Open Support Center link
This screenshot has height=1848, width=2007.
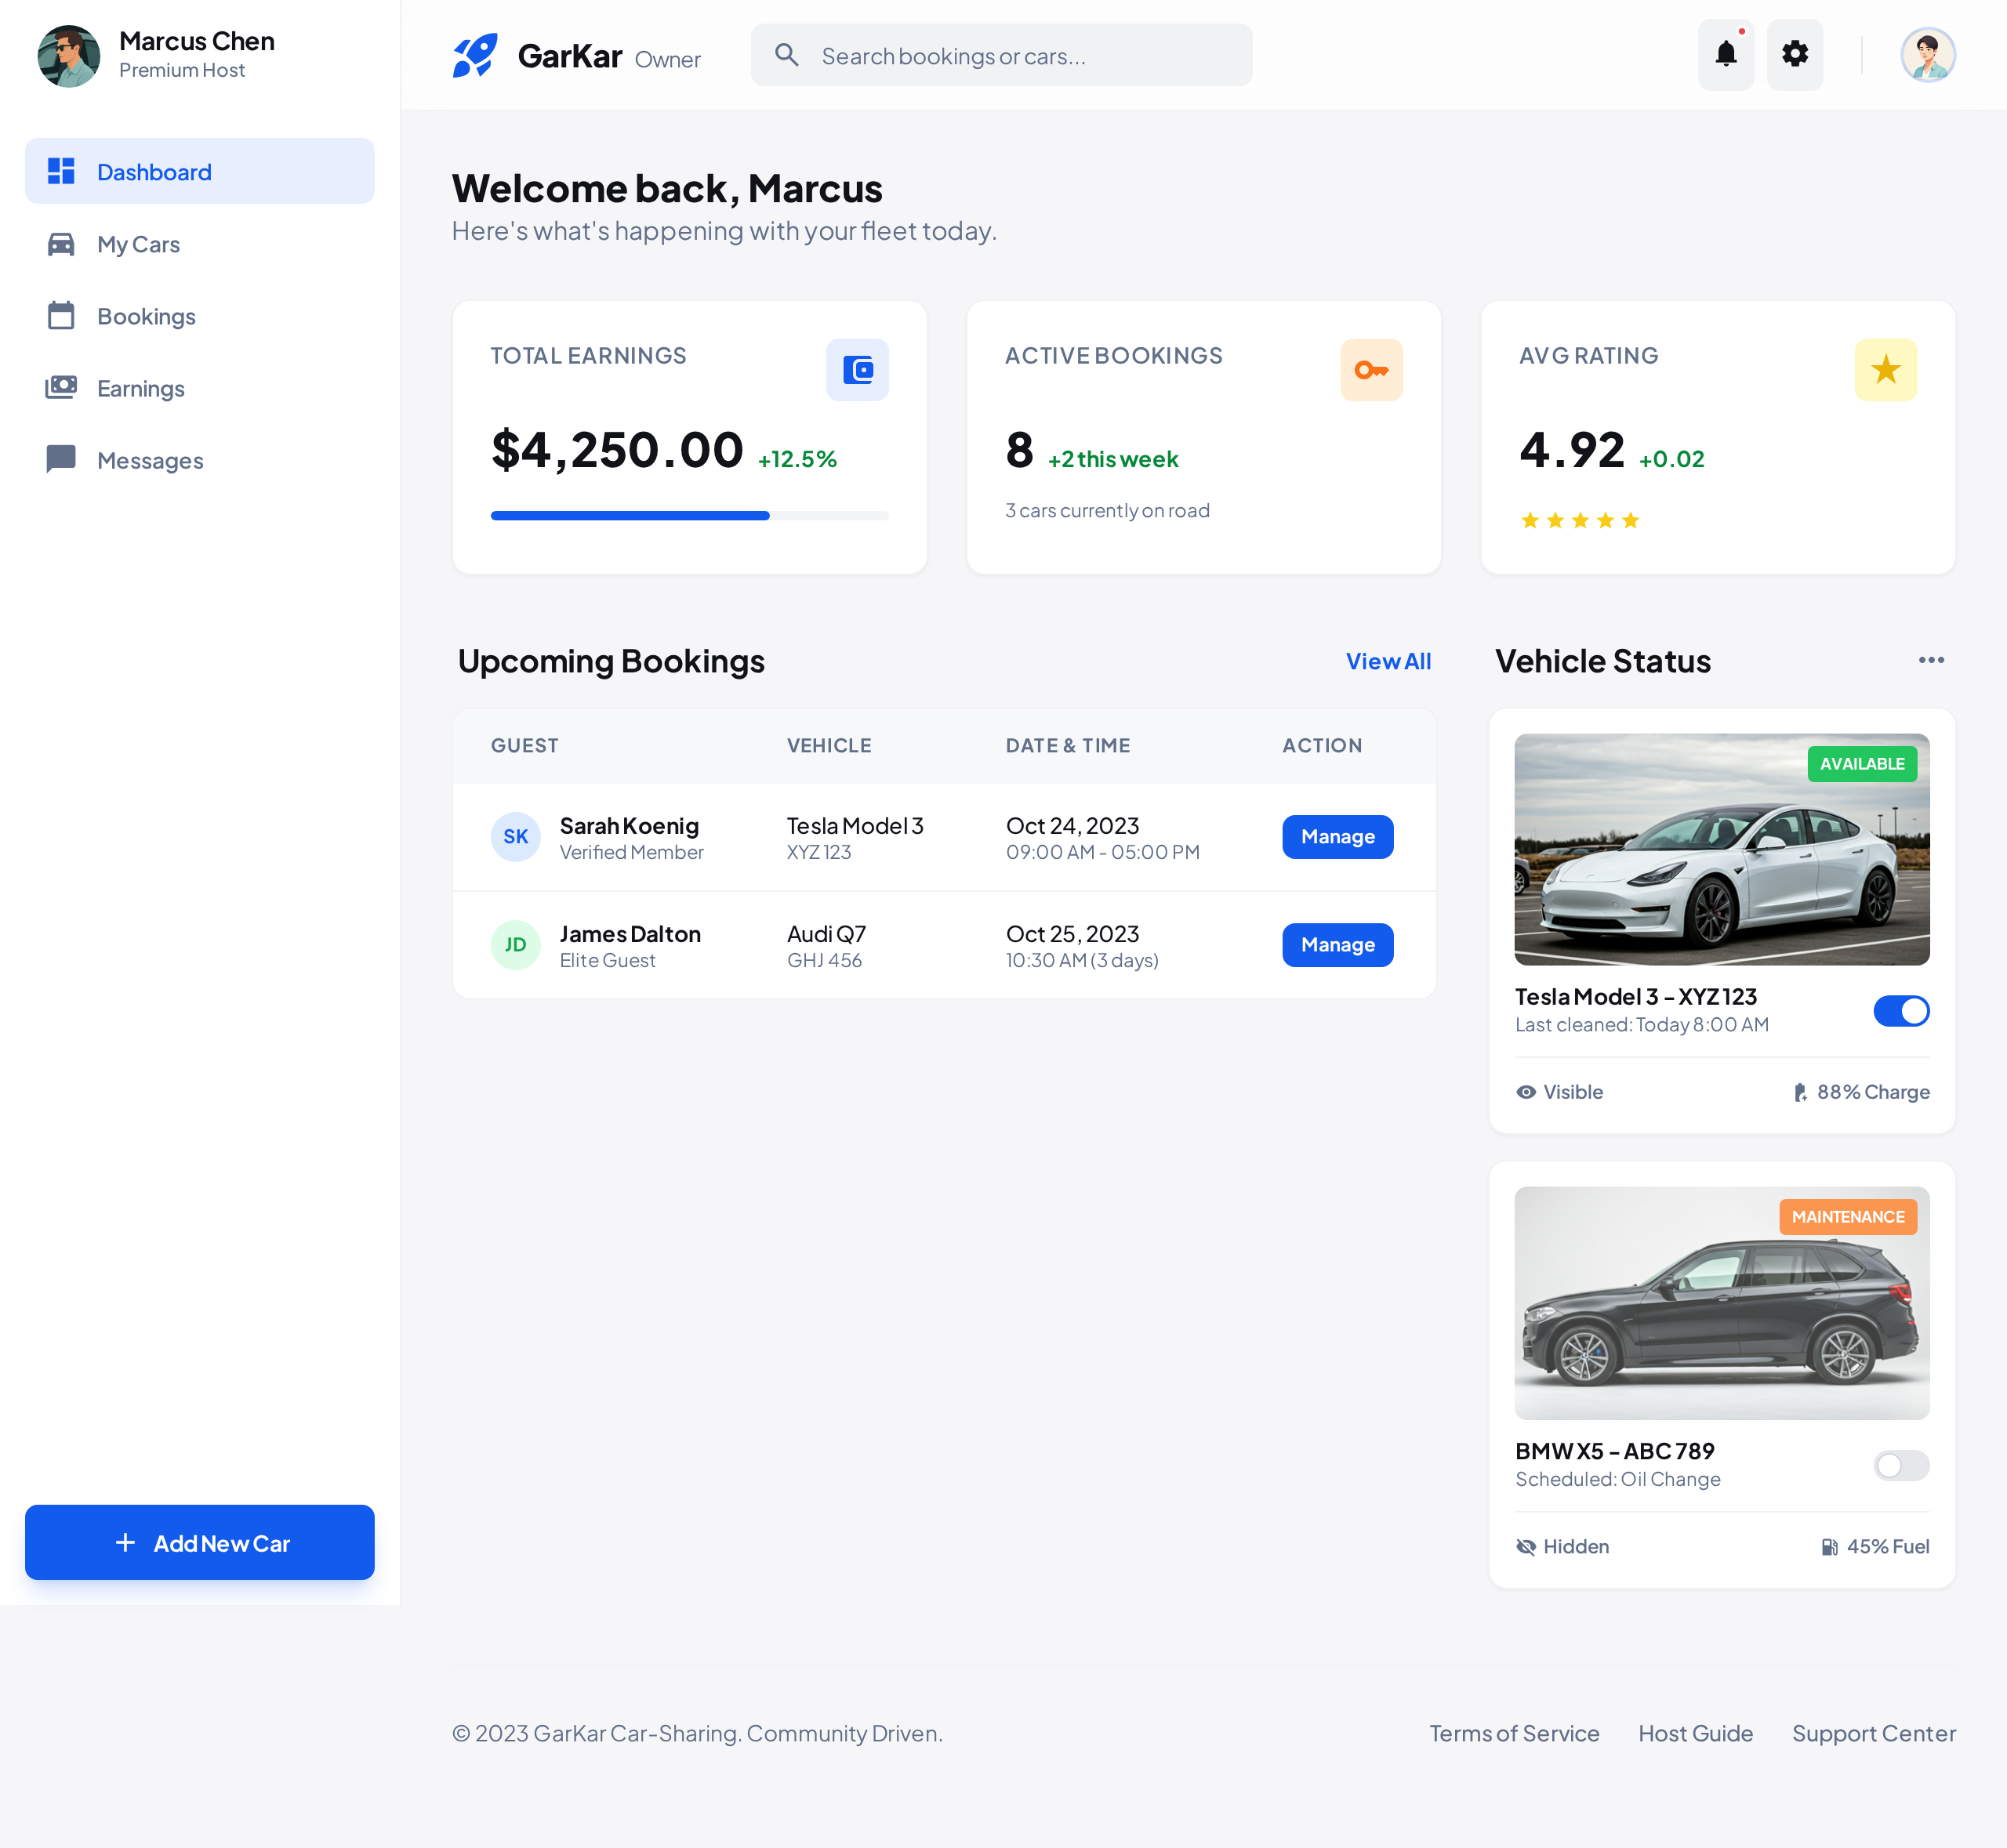coord(1874,1733)
